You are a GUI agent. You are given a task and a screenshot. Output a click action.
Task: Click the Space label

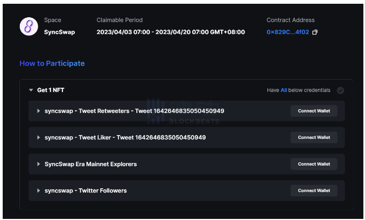click(x=53, y=20)
